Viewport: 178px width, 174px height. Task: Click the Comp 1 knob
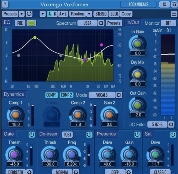coord(16,115)
